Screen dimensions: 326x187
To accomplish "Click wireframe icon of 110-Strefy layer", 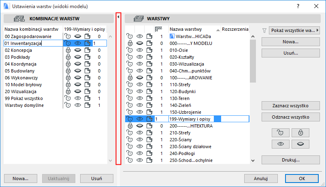I will pyautogui.click(x=149, y=85).
